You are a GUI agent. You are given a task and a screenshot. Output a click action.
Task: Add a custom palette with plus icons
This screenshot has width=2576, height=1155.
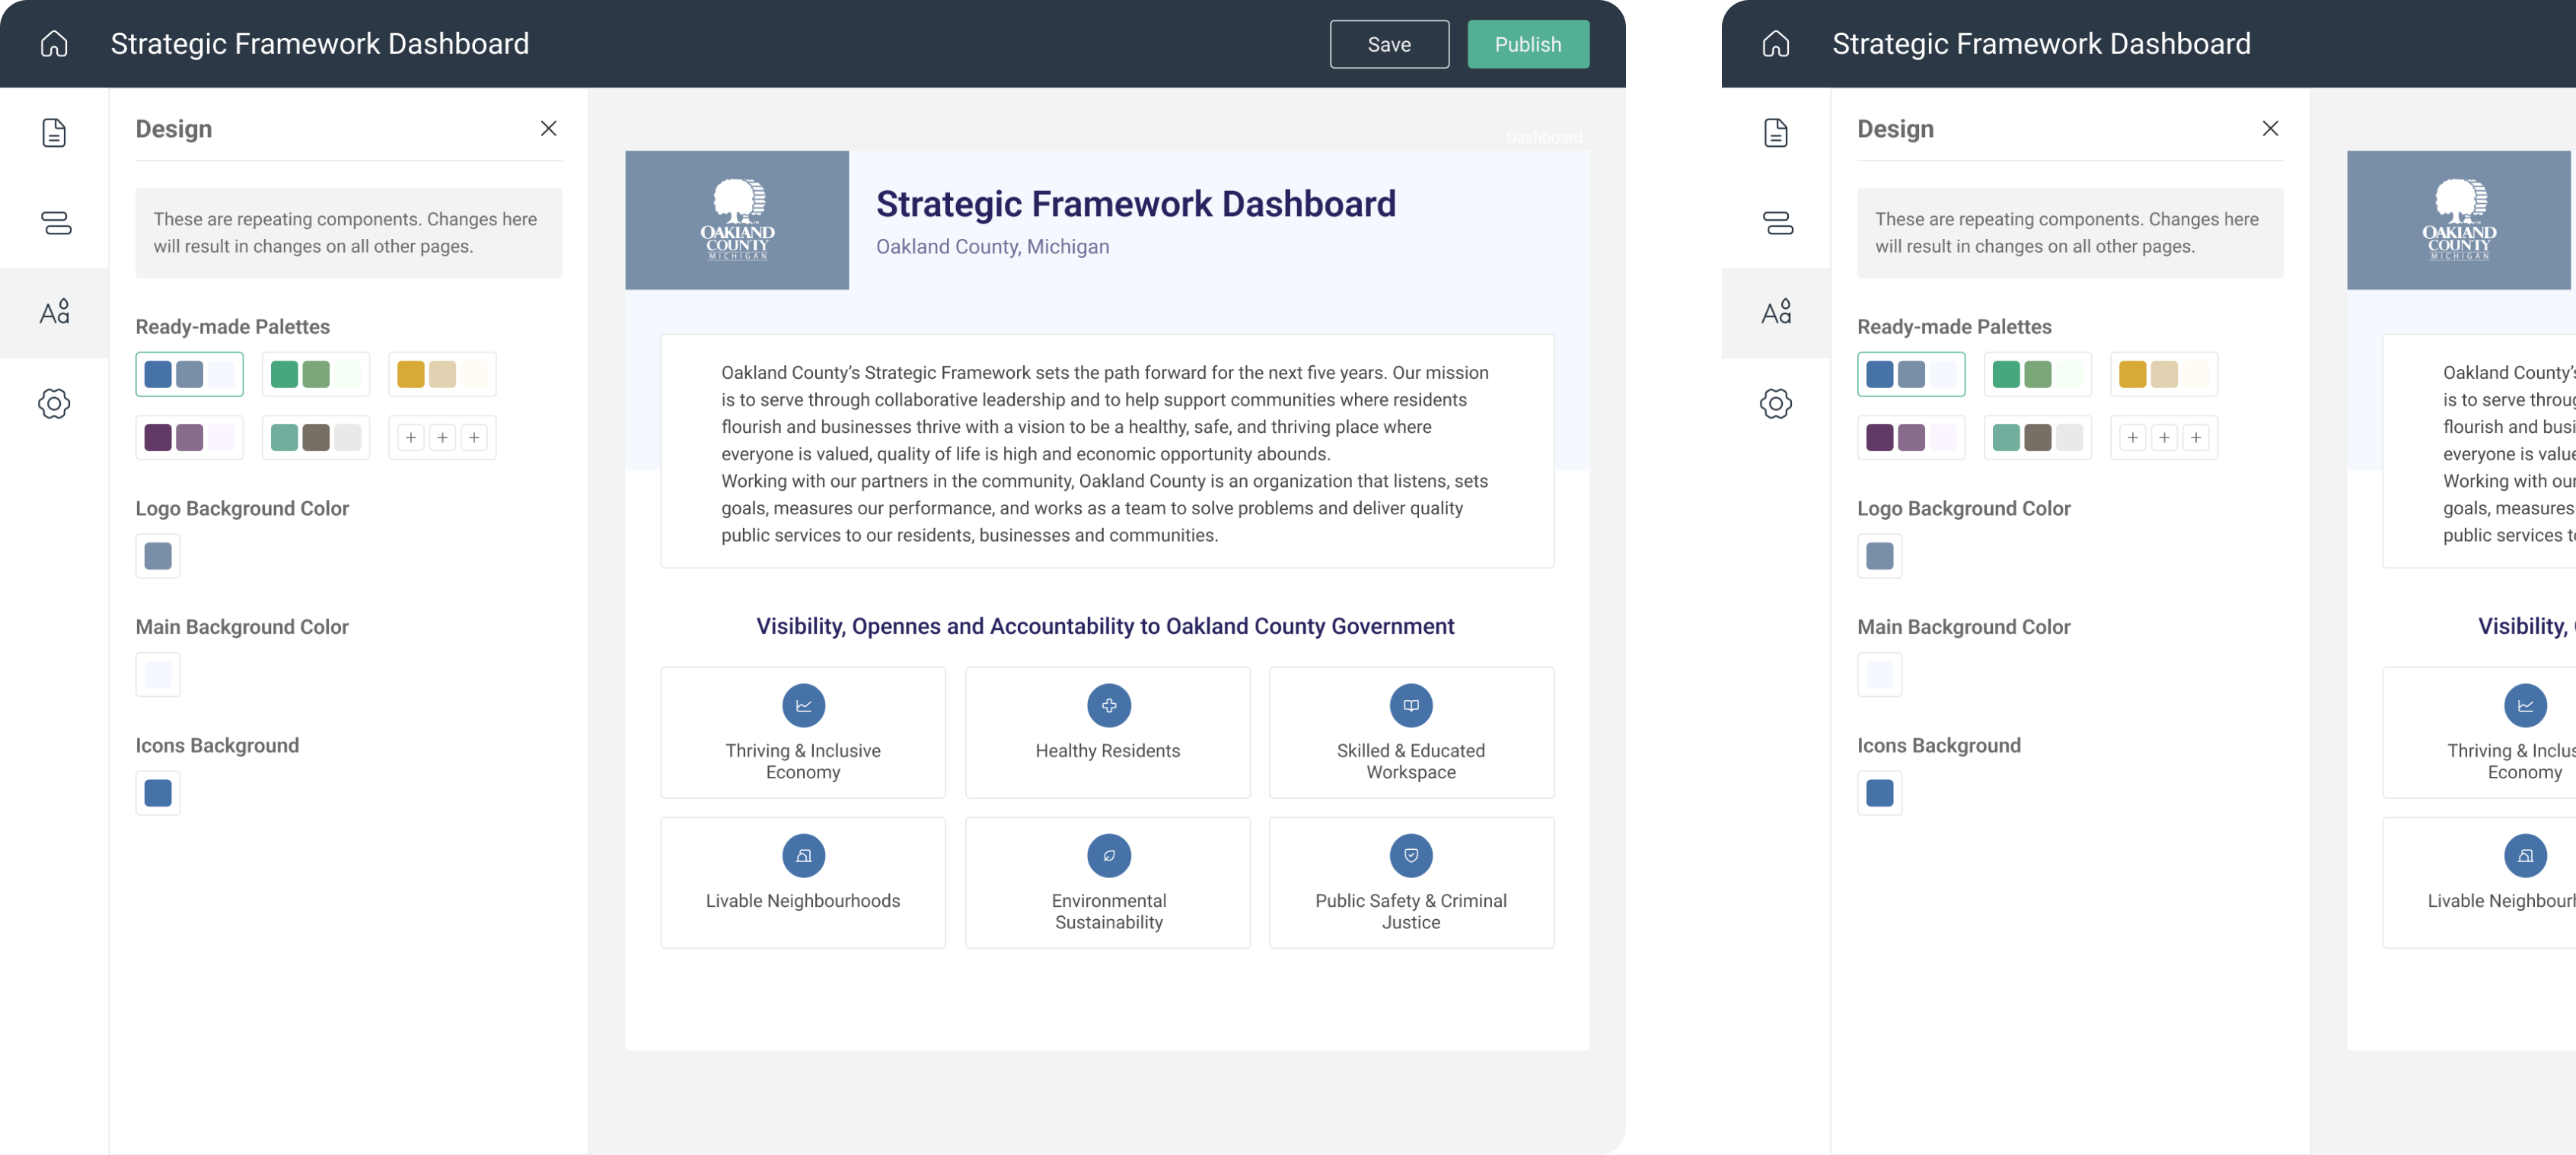click(x=441, y=437)
